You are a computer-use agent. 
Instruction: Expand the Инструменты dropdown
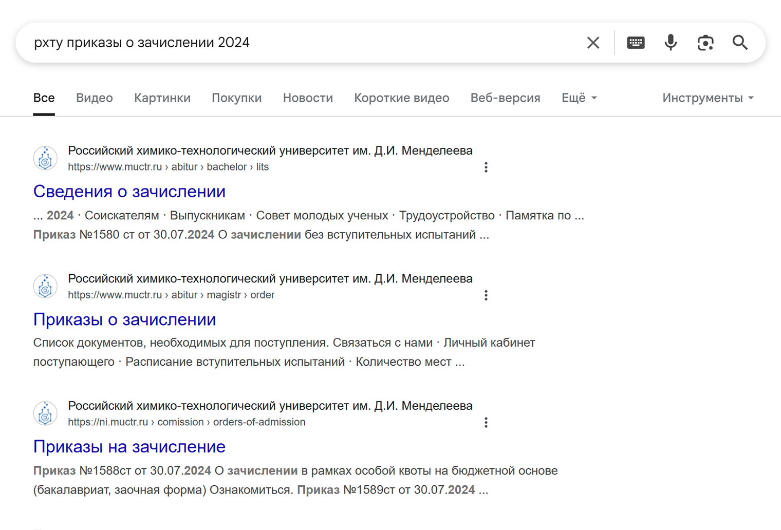coord(708,98)
